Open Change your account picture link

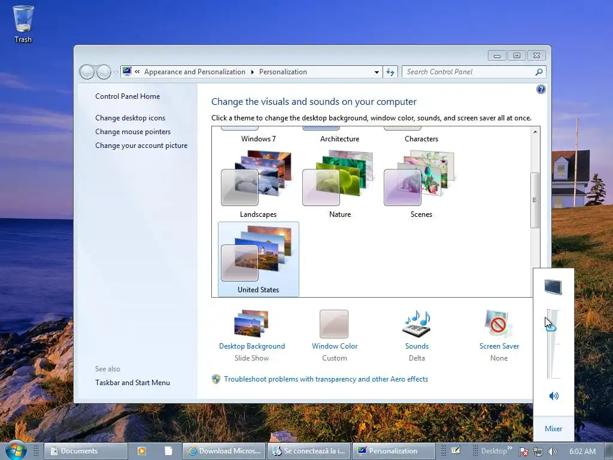tap(141, 146)
